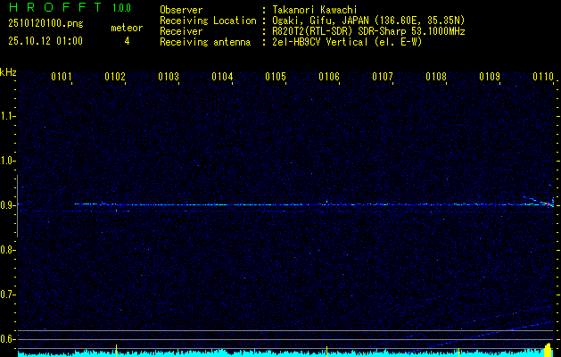The height and width of the screenshot is (357, 561).
Task: Click the meteor count 4
Action: pos(127,41)
